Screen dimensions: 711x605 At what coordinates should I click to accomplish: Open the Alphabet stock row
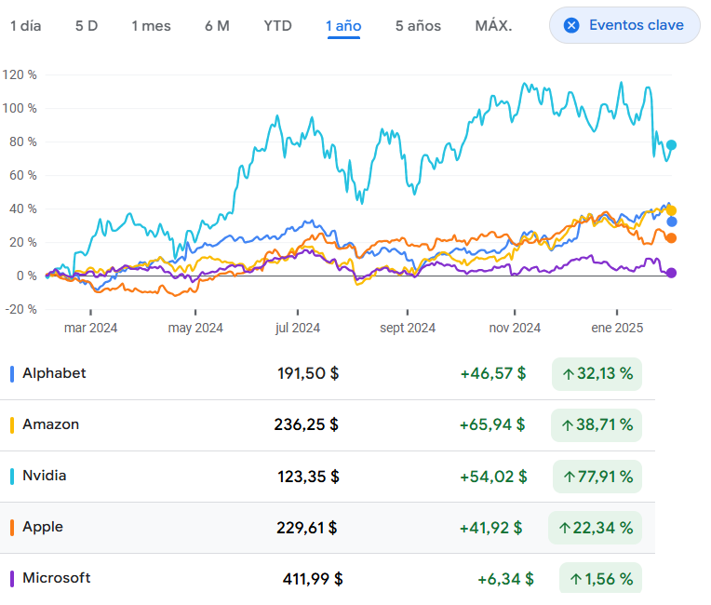tap(54, 373)
